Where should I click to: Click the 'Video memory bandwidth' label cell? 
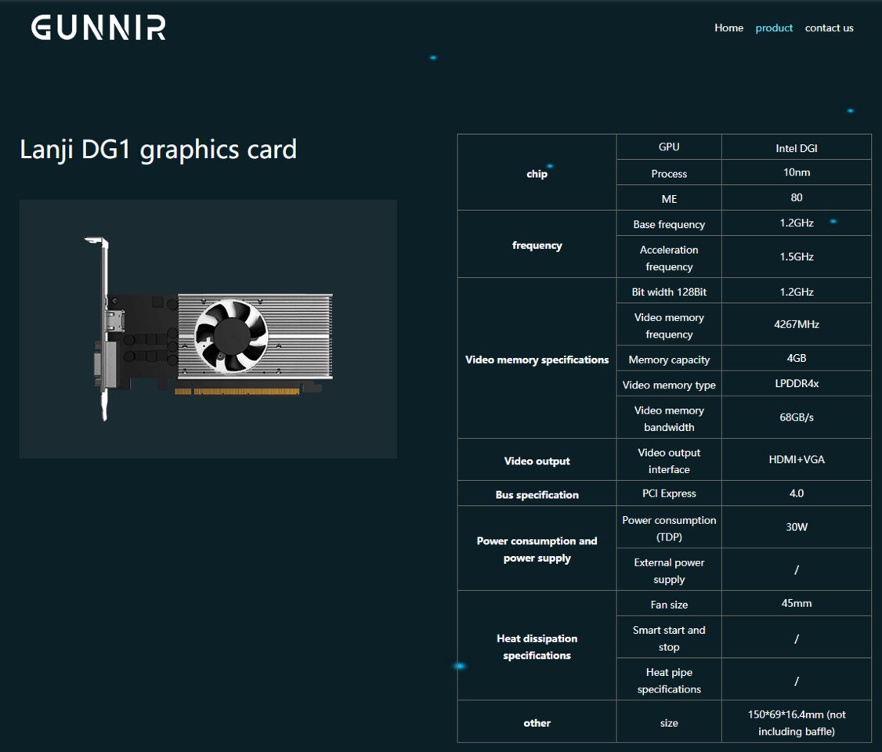669,418
